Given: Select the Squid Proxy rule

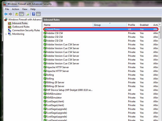Looking at the screenshot, I should [101, 29].
